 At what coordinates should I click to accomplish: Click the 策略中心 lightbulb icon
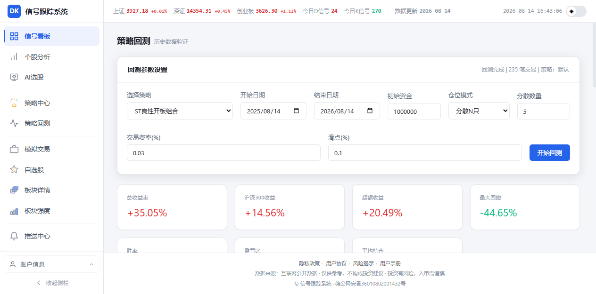pyautogui.click(x=14, y=103)
